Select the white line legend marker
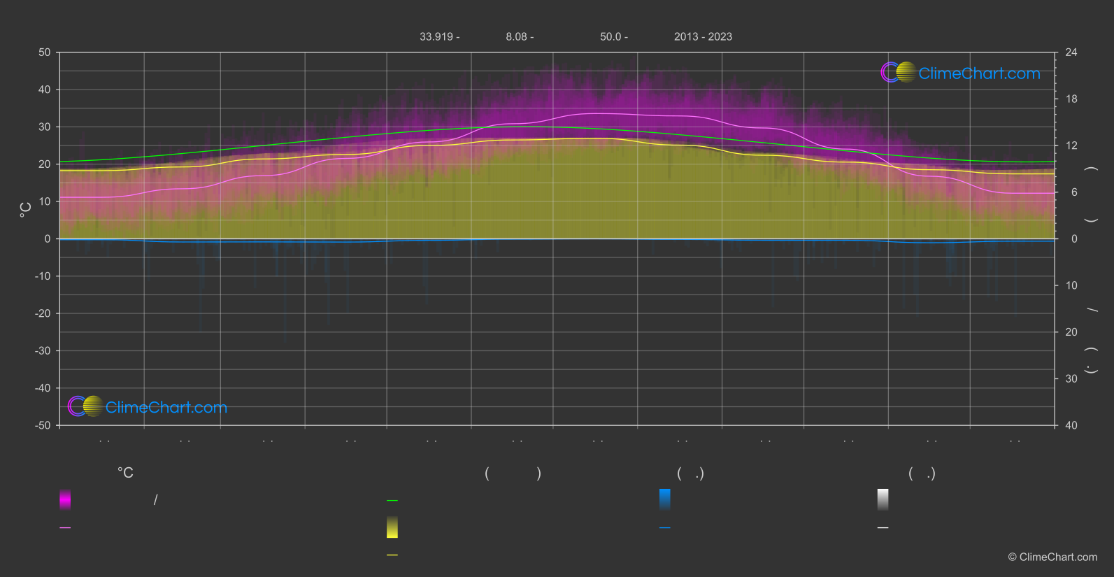This screenshot has width=1114, height=577. tap(883, 528)
